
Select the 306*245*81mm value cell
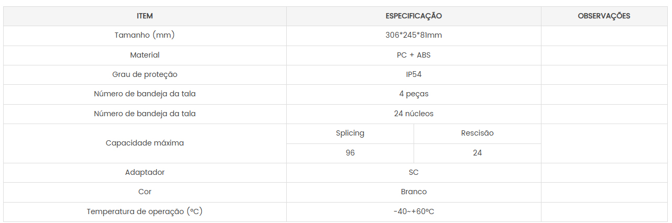pos(414,36)
